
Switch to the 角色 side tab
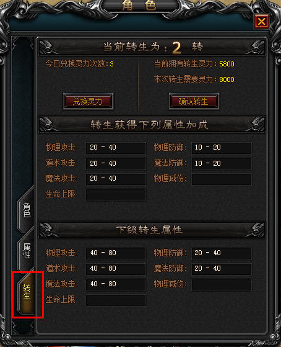point(26,210)
